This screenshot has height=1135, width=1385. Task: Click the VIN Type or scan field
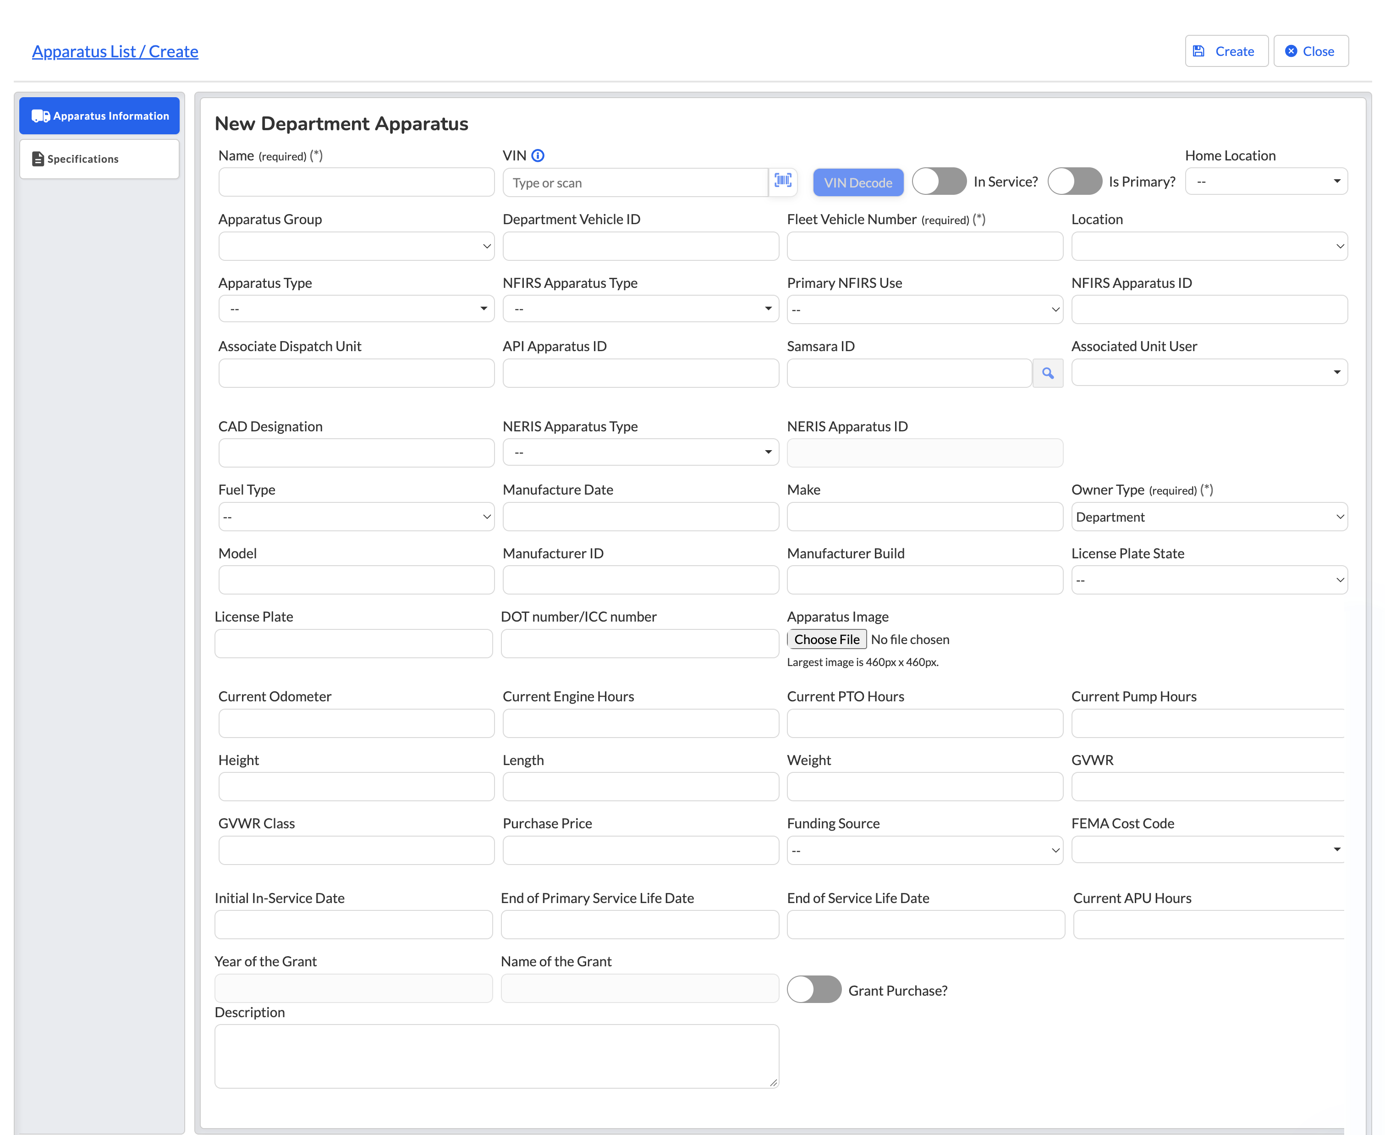click(x=635, y=182)
